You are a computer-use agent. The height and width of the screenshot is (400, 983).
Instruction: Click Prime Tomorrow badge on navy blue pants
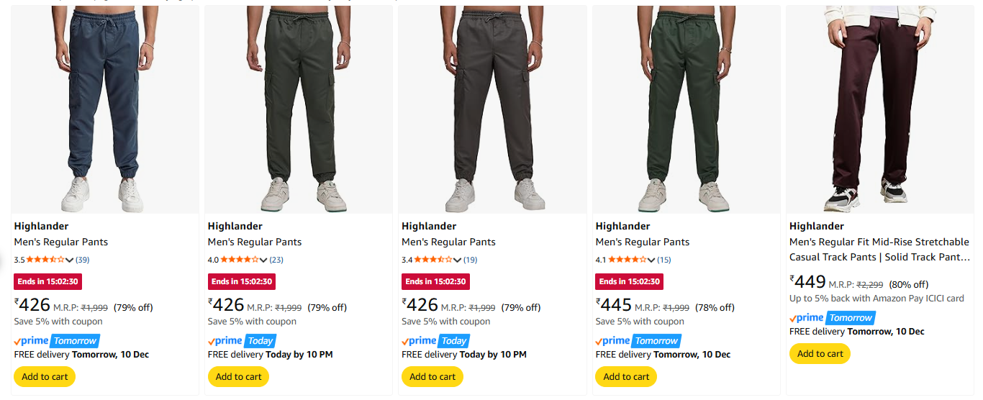[56, 341]
